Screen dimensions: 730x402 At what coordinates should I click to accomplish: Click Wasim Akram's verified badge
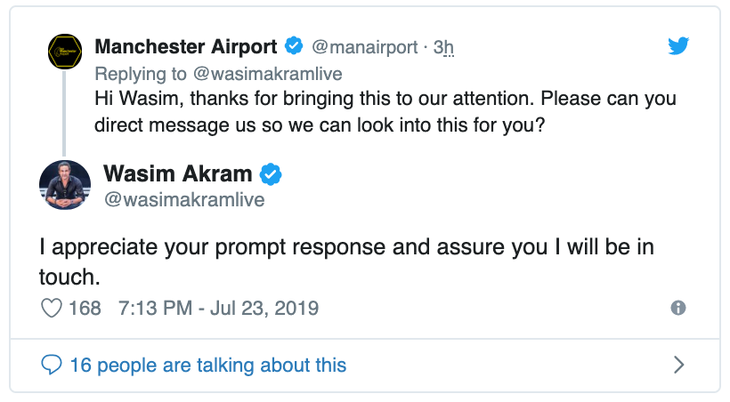(x=270, y=173)
